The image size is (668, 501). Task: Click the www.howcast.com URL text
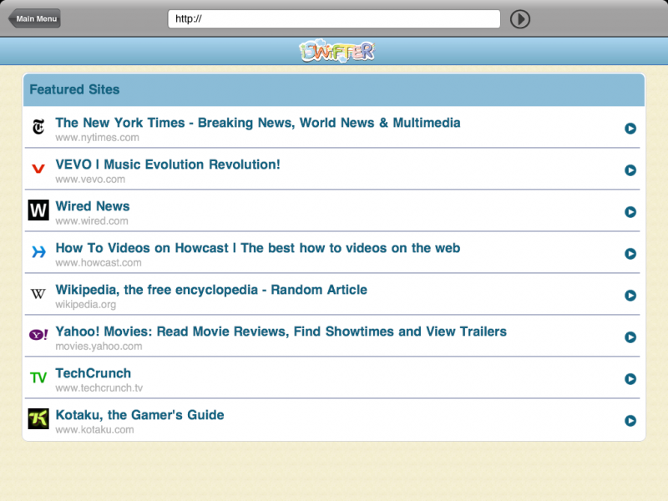[x=99, y=263]
